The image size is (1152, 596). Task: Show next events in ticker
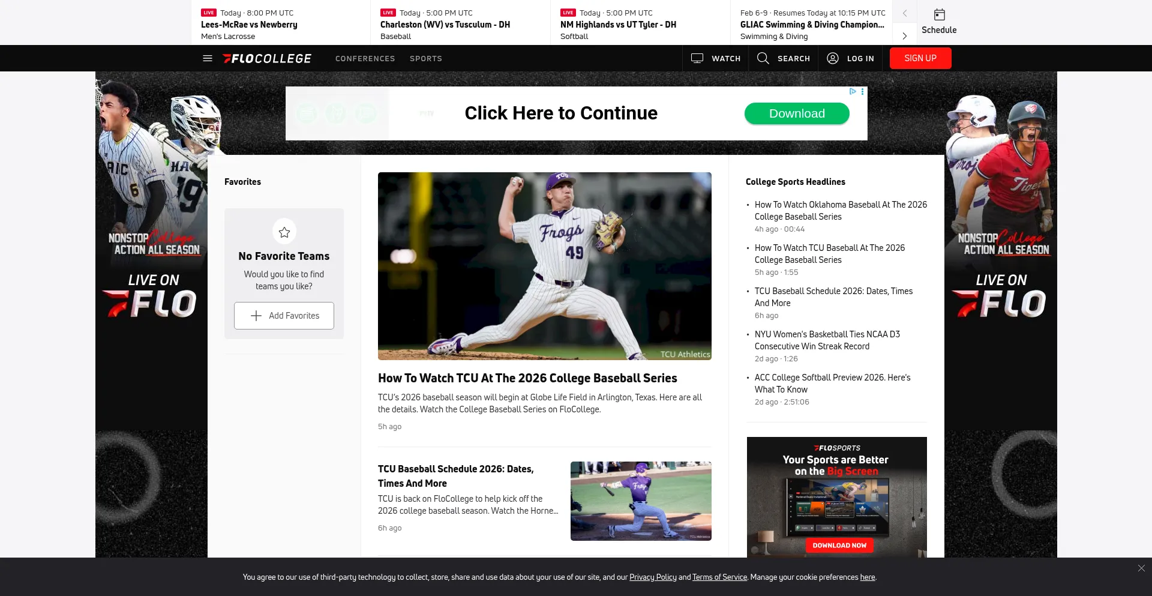click(905, 36)
